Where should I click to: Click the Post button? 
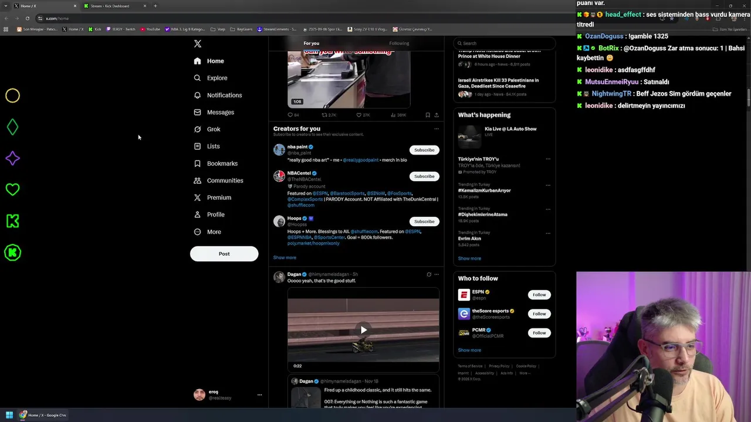pyautogui.click(x=224, y=254)
